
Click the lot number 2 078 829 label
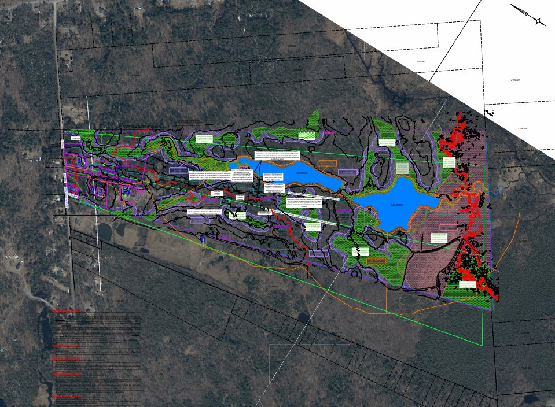(x=515, y=80)
